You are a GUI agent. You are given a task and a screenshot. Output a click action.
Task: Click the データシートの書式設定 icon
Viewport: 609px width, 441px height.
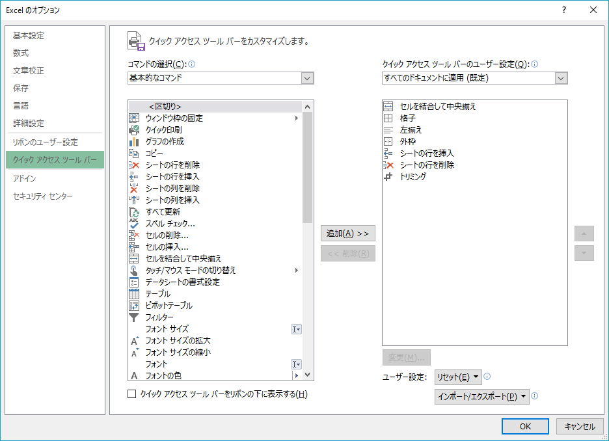coord(133,282)
